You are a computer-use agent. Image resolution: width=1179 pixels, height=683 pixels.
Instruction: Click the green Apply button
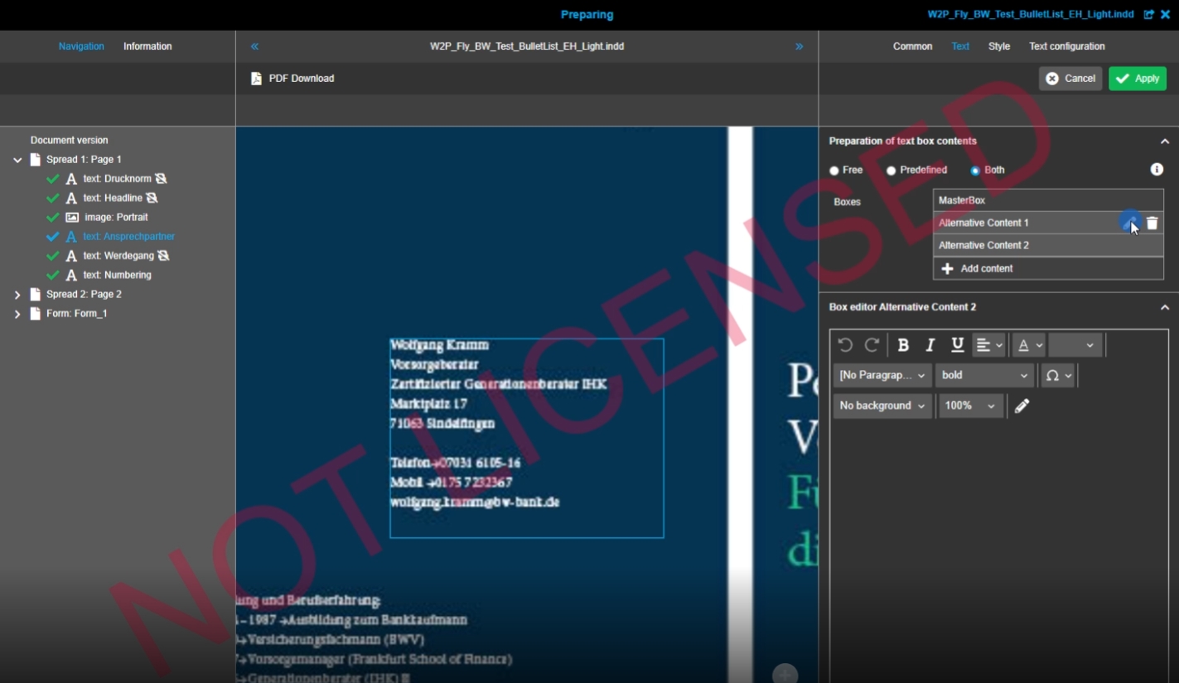(1138, 79)
